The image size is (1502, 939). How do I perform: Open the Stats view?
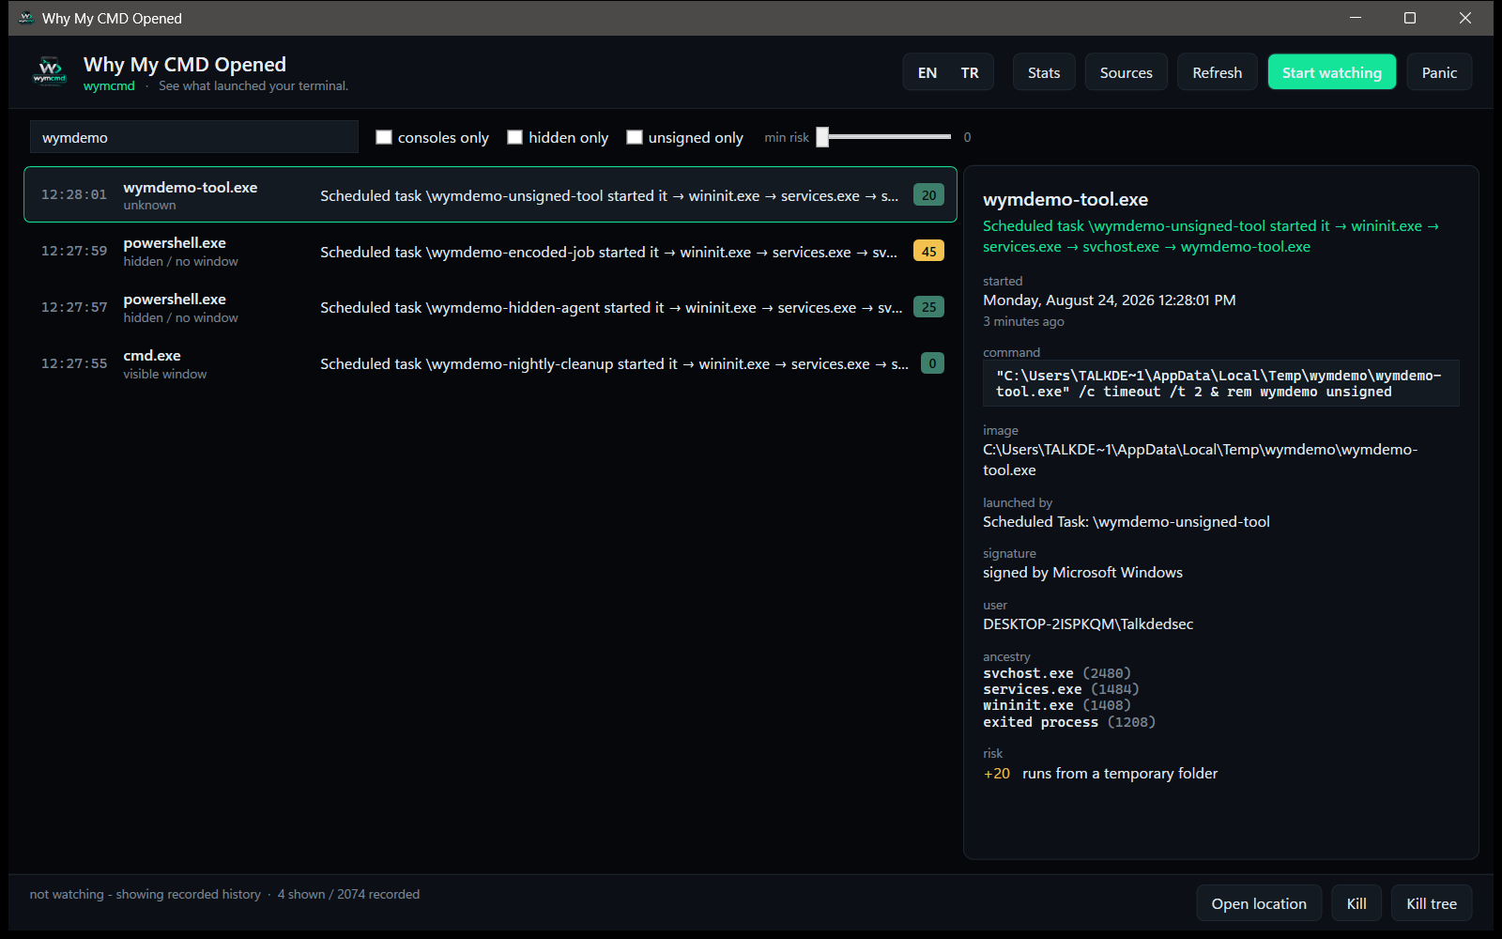(x=1044, y=72)
